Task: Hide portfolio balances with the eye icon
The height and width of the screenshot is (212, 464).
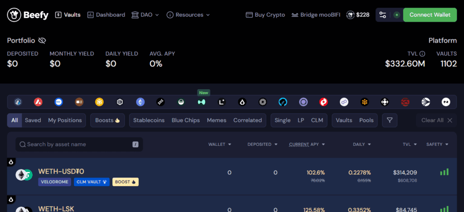Action: 42,40
